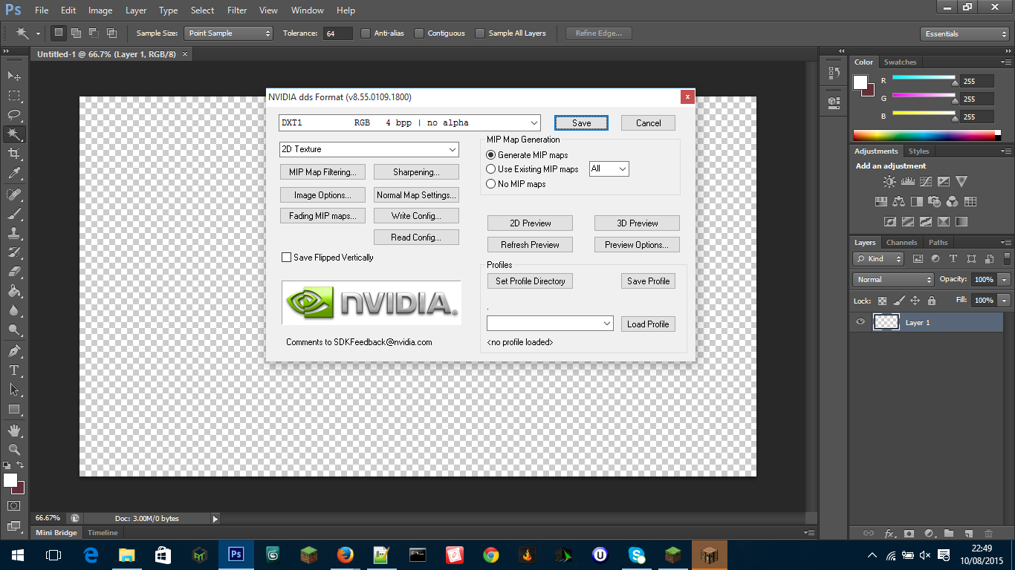Open the Image menu
This screenshot has width=1015, height=570.
tap(100, 10)
